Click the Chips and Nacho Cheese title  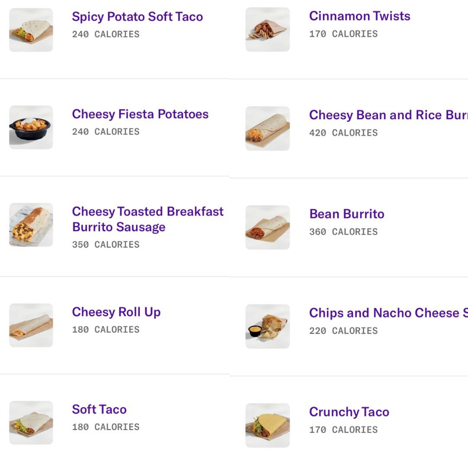pos(388,313)
